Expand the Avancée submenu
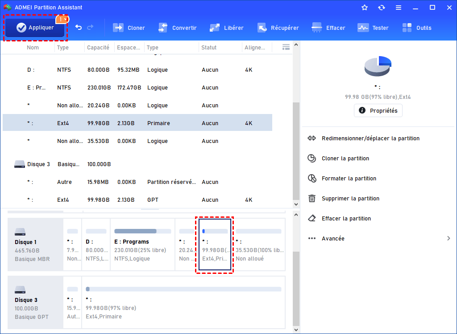Image resolution: width=457 pixels, height=334 pixels. coord(379,239)
